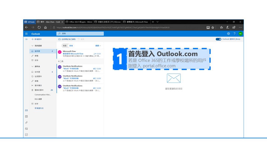Screen dimensions: 267x150
Task: Collapse the folder pane with hamburger icon
Action: (x=26, y=39)
